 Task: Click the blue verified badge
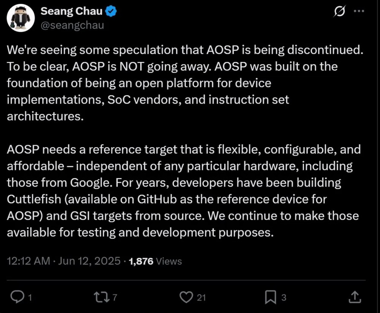[x=111, y=12]
